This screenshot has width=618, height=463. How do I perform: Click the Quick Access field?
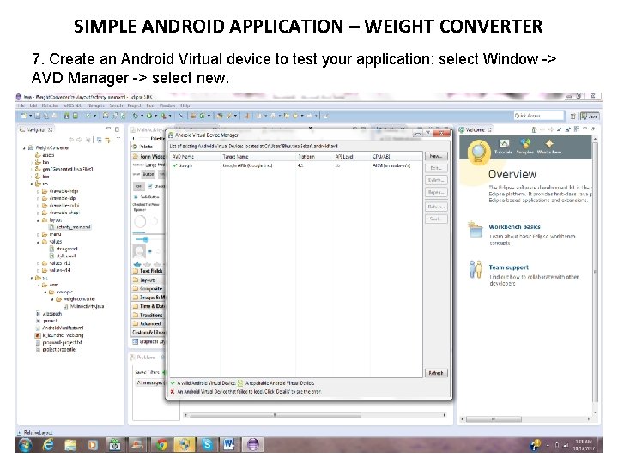click(x=539, y=116)
